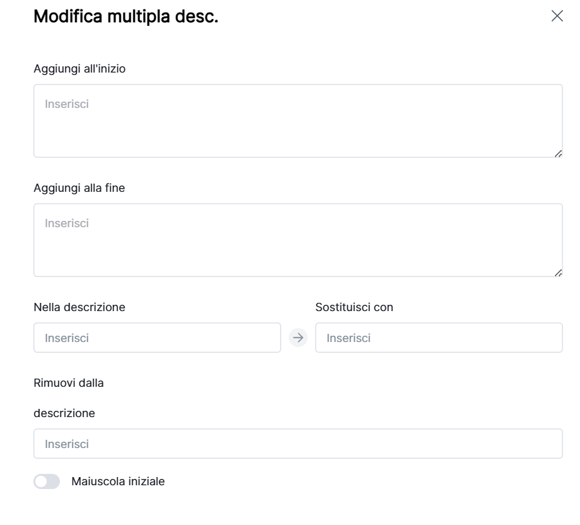The height and width of the screenshot is (525, 580).
Task: Focus the Aggiungi all'inizio text area
Action: (x=298, y=126)
